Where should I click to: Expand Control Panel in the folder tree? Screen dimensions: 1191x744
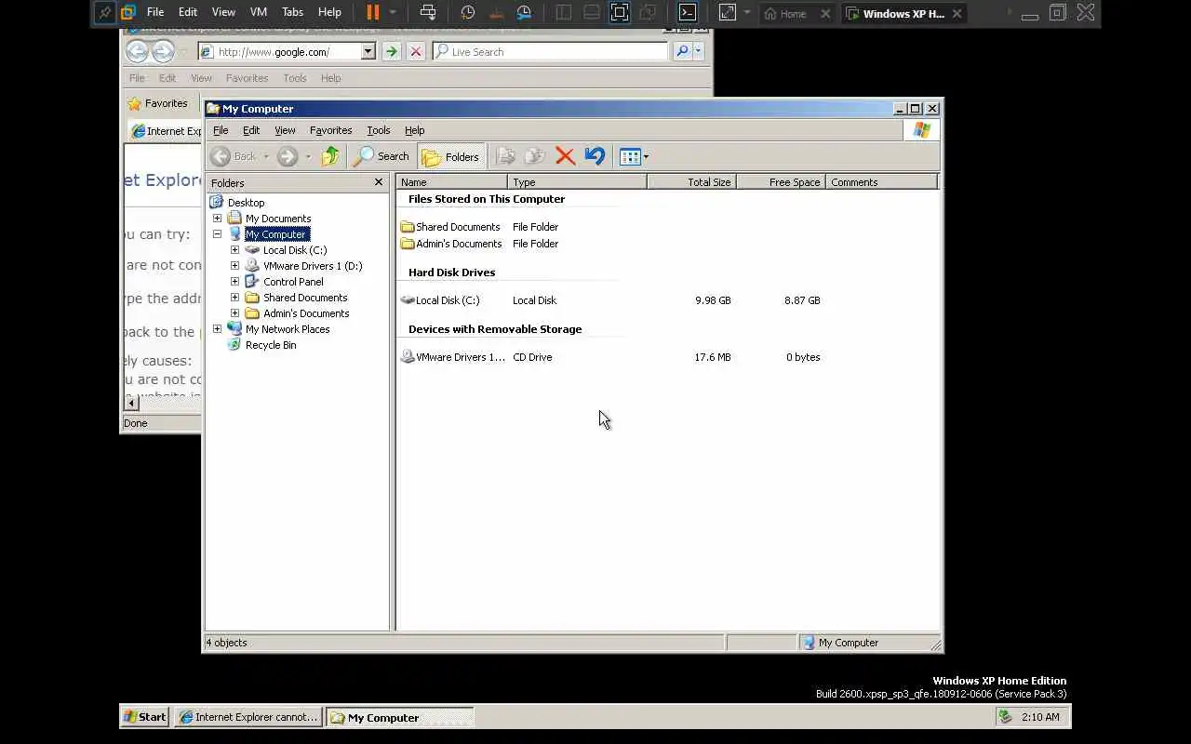point(234,282)
